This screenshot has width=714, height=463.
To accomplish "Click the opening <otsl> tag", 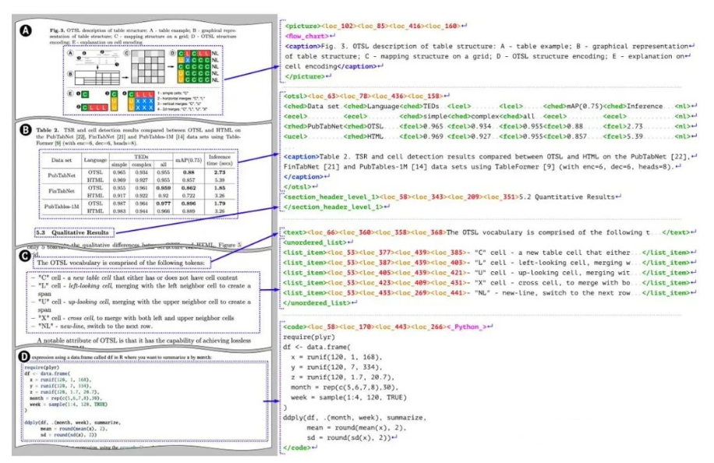I will click(x=295, y=96).
